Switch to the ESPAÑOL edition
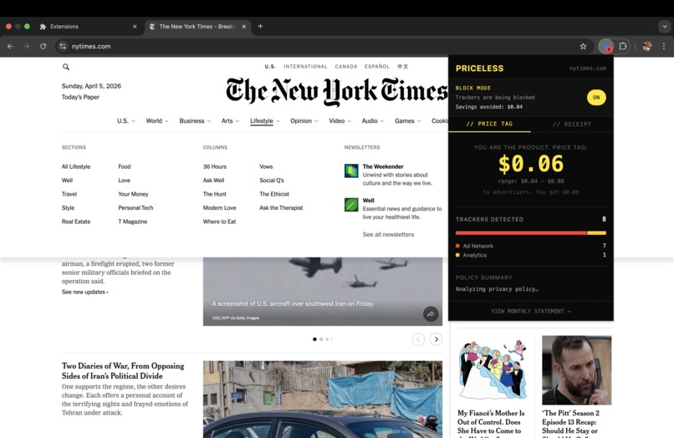The width and height of the screenshot is (674, 438). pos(377,67)
